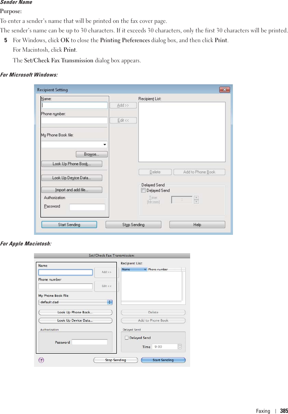Click the Phone number field in Windows dialog

pyautogui.click(x=74, y=120)
